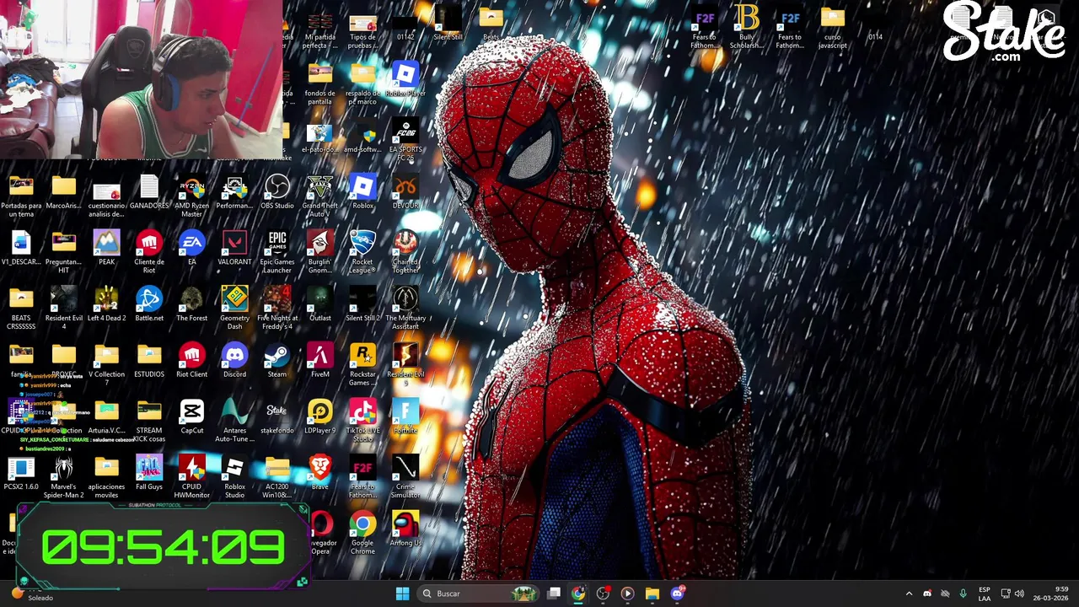Switch to Chrome on the taskbar
The width and height of the screenshot is (1079, 607).
578,594
